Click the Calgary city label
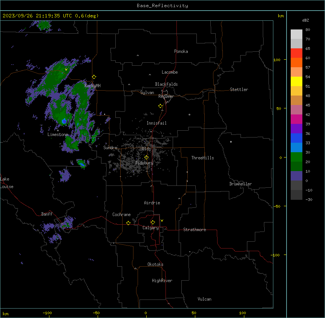Screen dimensions: 325x318 pos(150,228)
